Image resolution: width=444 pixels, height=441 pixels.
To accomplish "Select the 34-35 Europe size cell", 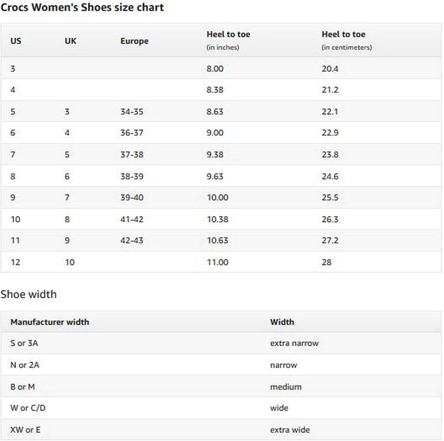I will 132,112.
